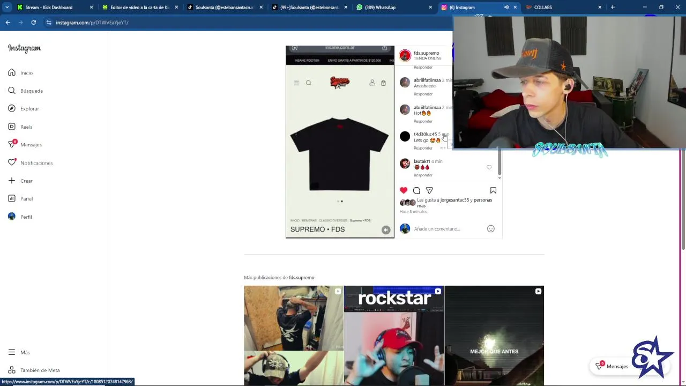Switch to first Soulsanta TikTok tab

[x=225, y=8]
